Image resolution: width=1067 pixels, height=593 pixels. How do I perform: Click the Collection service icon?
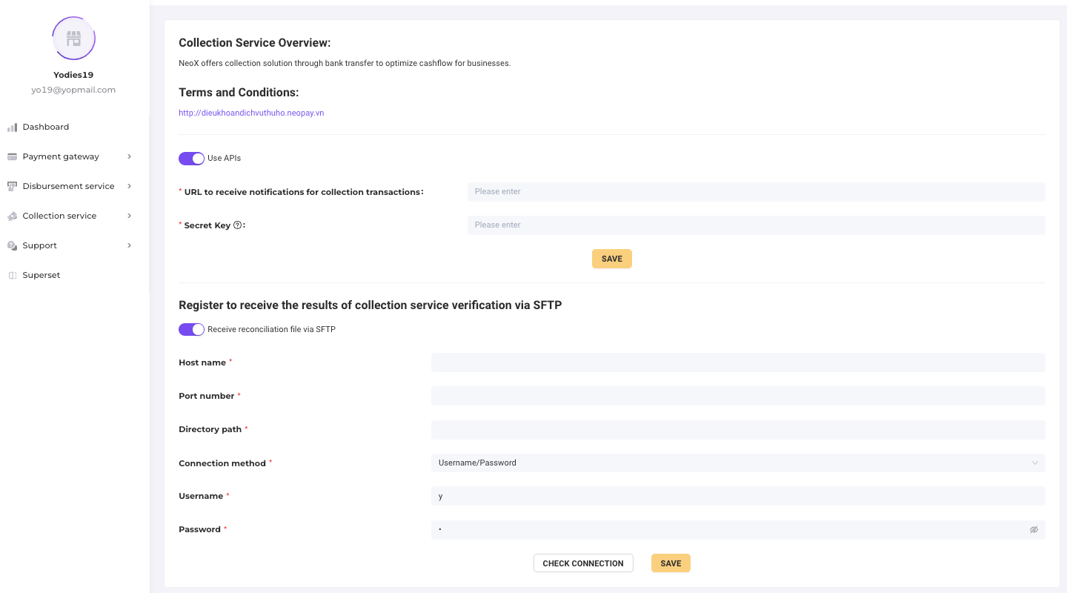(x=12, y=216)
